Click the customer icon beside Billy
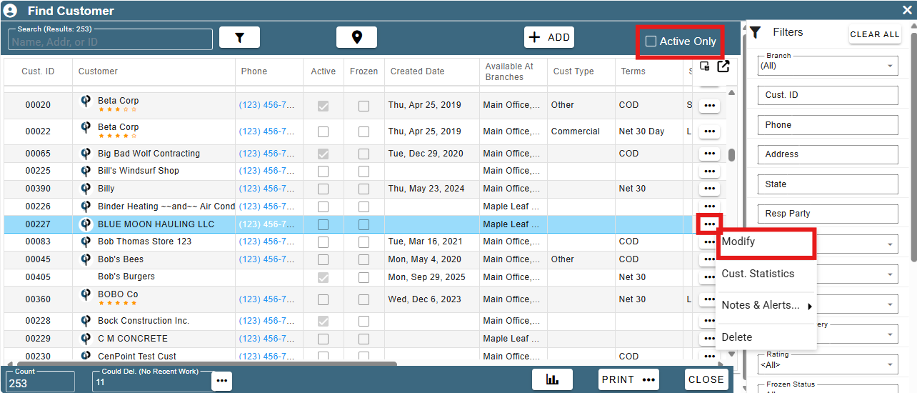Viewport: 917px width, 393px height. 86,189
